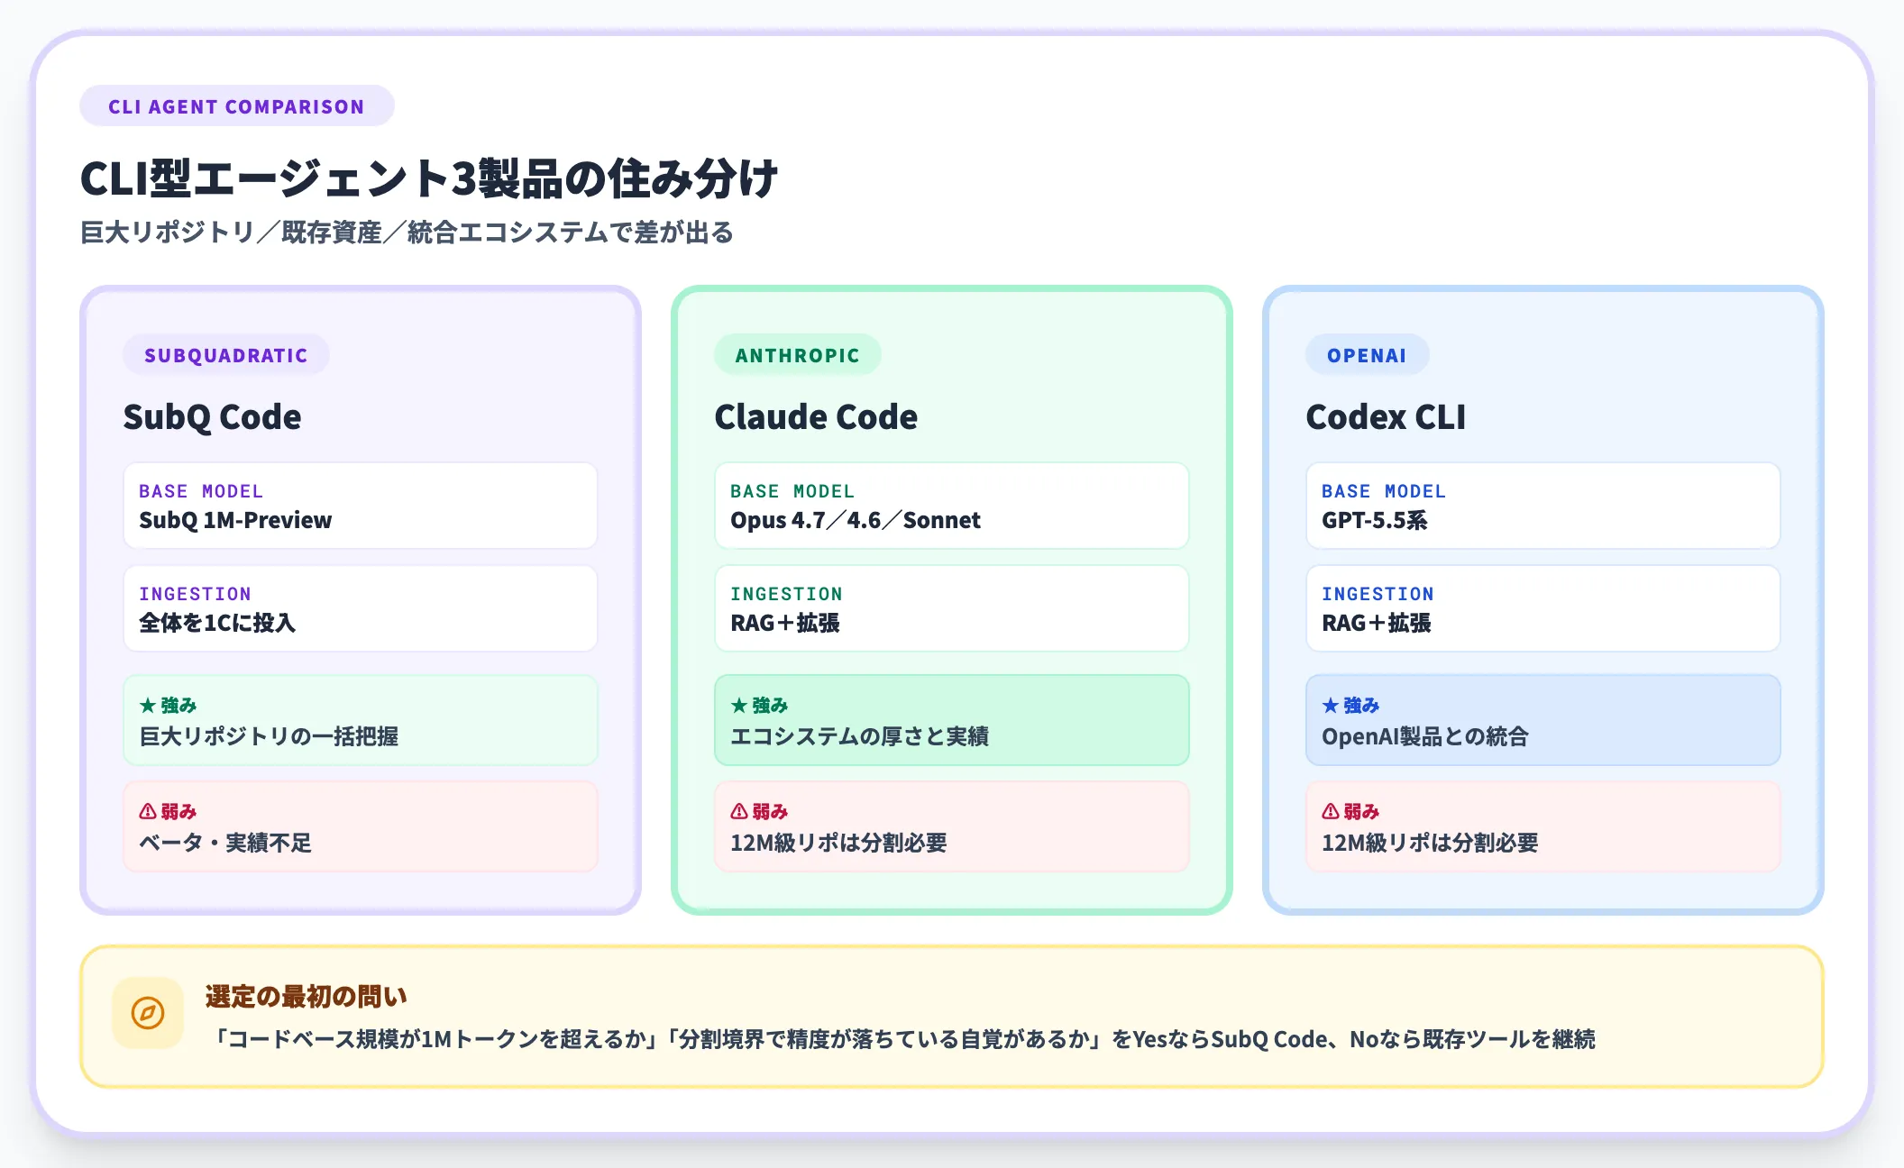Click the warning icon in SubQ Code's 弱み box
Viewport: 1904px width, 1168px height.
[x=148, y=811]
